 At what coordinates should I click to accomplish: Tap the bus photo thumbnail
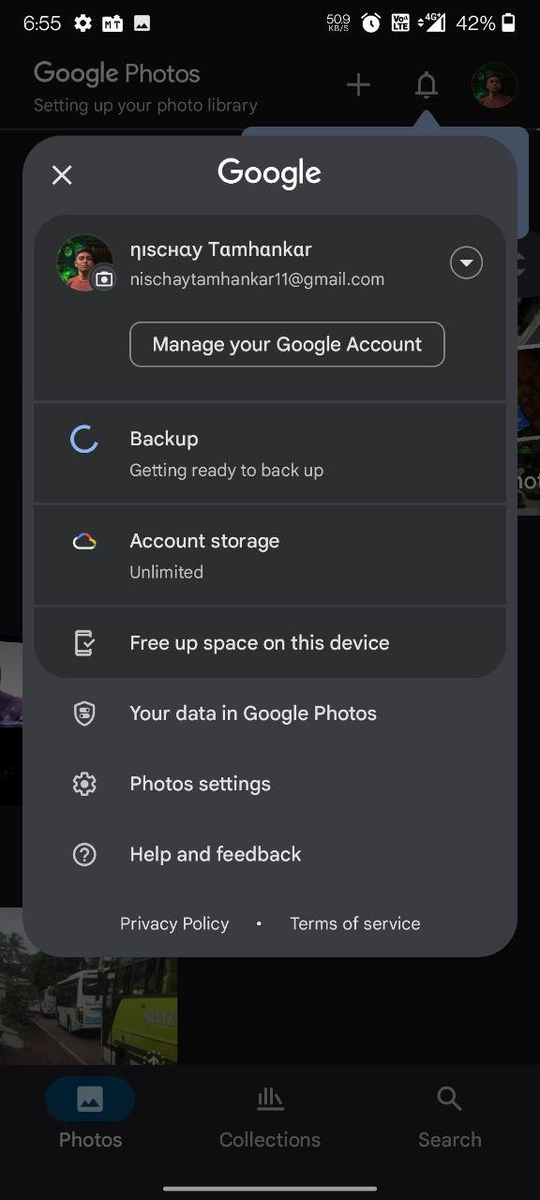click(88, 985)
